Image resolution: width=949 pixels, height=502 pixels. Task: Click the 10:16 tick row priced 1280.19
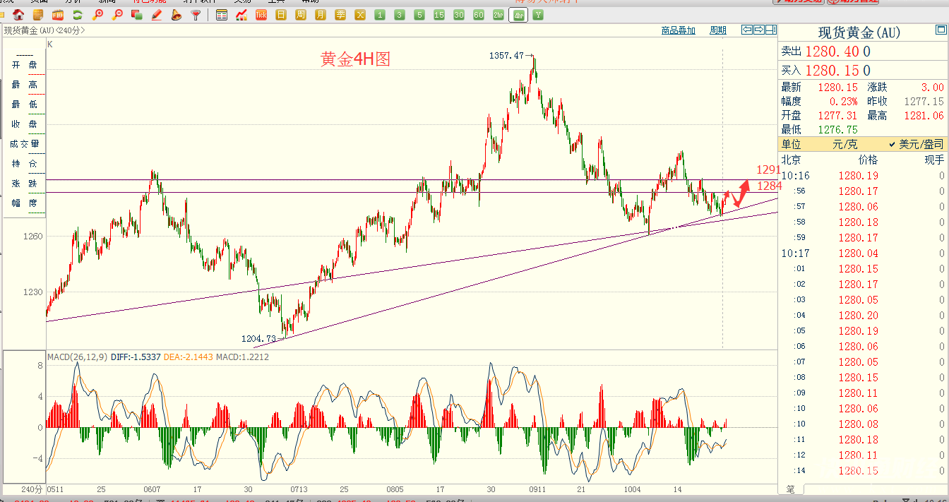tap(863, 175)
